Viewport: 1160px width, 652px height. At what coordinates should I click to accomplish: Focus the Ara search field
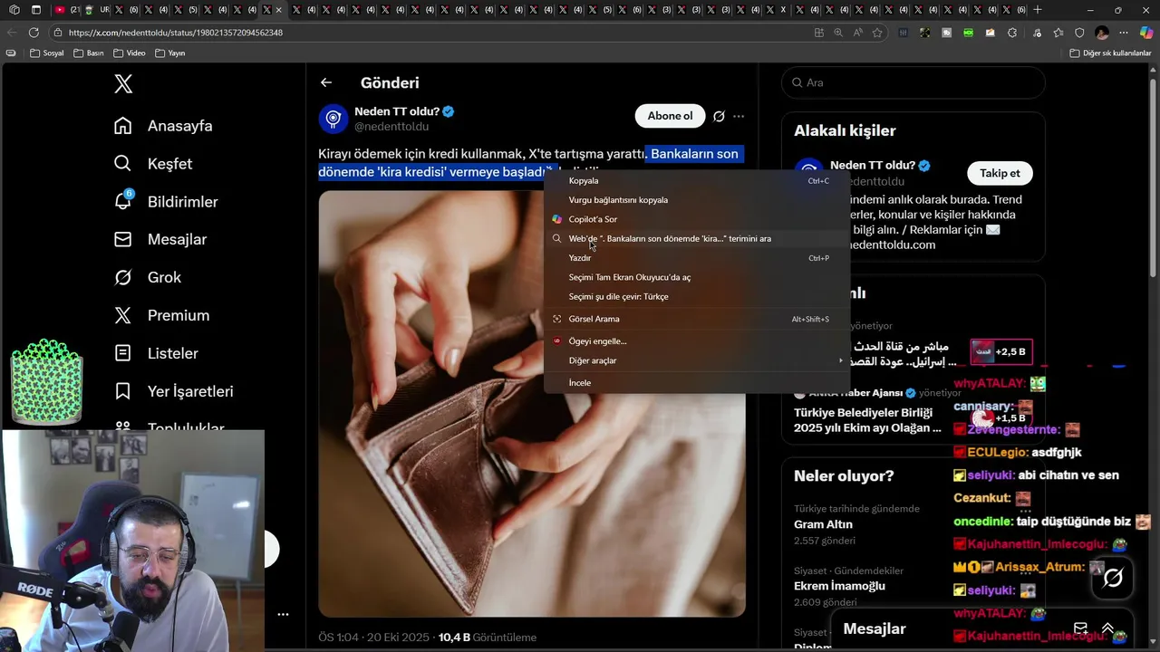point(913,82)
